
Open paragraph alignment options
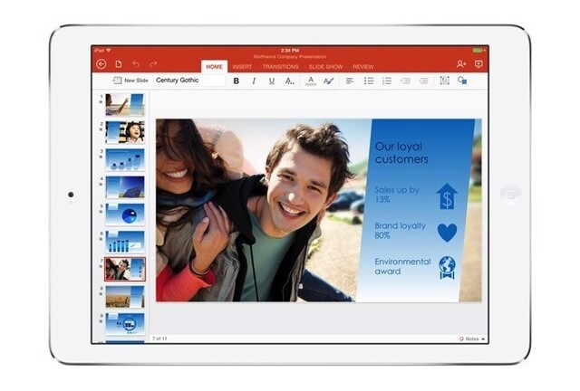[350, 81]
